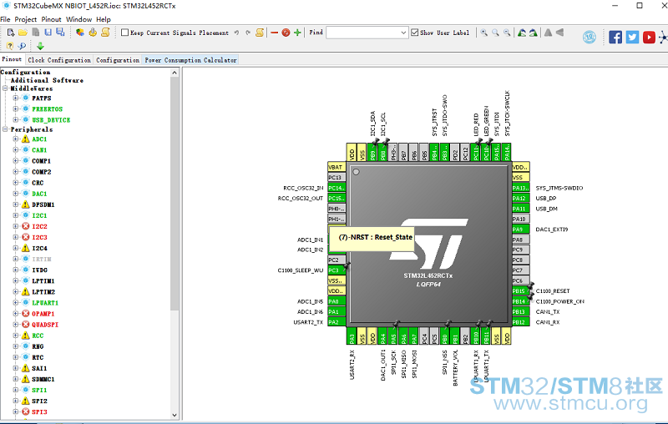Open the Find dropdown list
The image size is (668, 424).
coord(403,33)
